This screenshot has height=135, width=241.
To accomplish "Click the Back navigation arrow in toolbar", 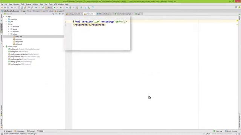I will (36, 7).
